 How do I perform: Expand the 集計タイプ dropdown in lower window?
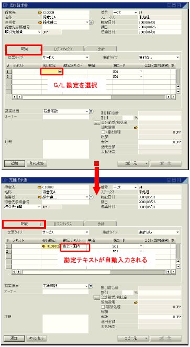coord(177,232)
